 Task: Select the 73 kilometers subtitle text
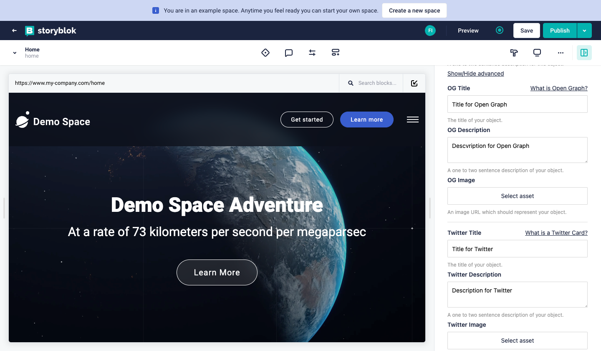click(217, 232)
